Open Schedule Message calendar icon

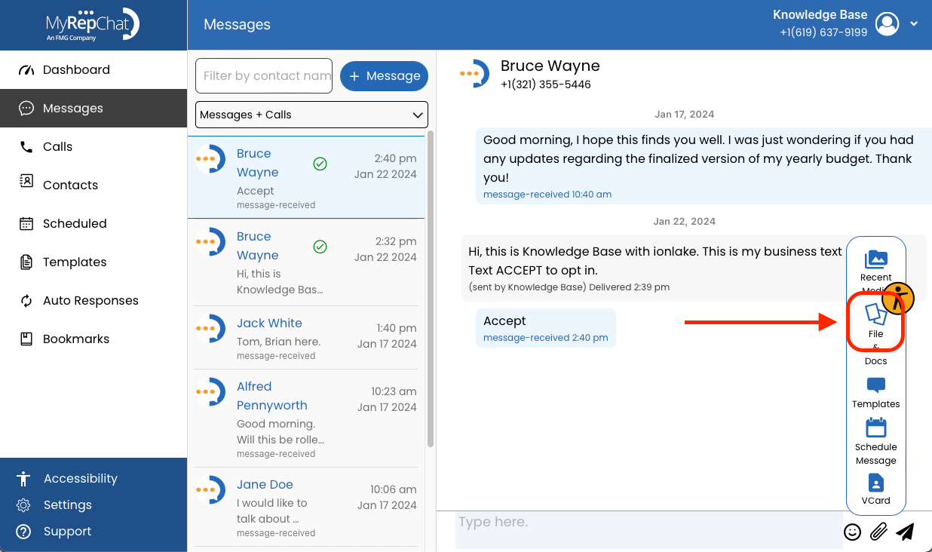click(x=875, y=428)
